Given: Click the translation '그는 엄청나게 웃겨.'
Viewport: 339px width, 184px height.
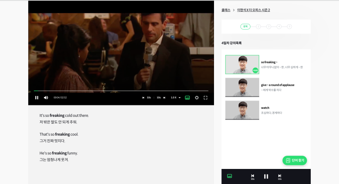Looking at the screenshot, I should [54, 159].
